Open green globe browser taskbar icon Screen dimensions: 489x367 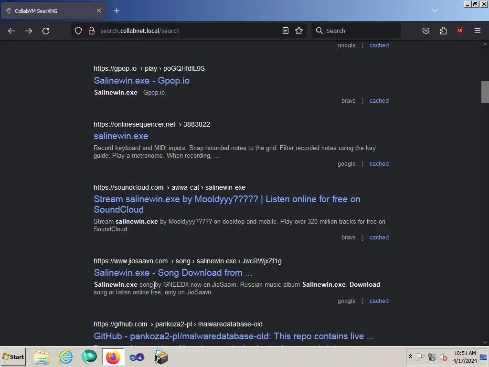click(x=89, y=357)
